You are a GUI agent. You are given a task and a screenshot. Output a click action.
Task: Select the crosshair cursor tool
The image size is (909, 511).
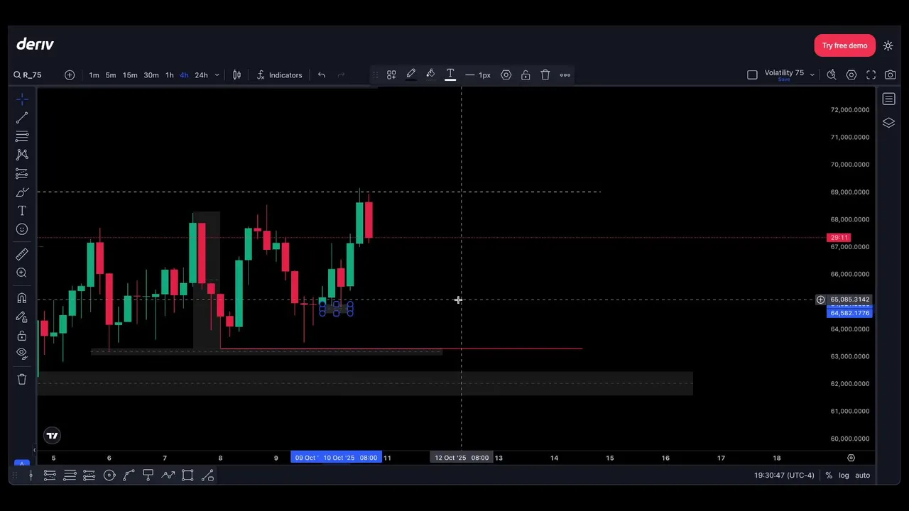(22, 99)
